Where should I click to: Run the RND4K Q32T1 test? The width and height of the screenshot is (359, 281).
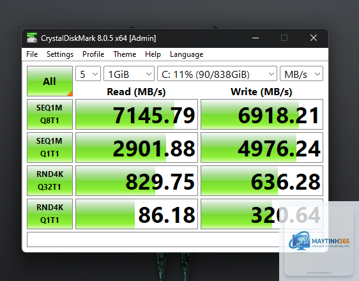coord(50,181)
